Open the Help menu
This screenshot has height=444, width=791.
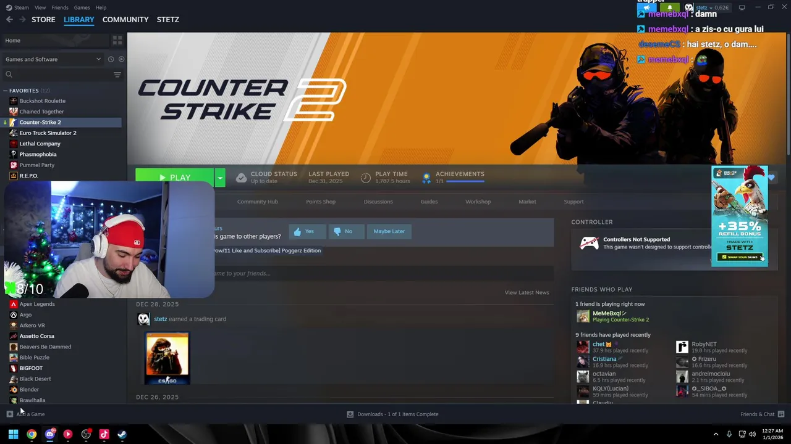pos(101,7)
